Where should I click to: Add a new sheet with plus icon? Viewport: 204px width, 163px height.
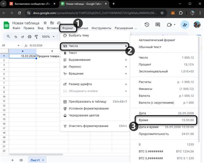pos(12,160)
